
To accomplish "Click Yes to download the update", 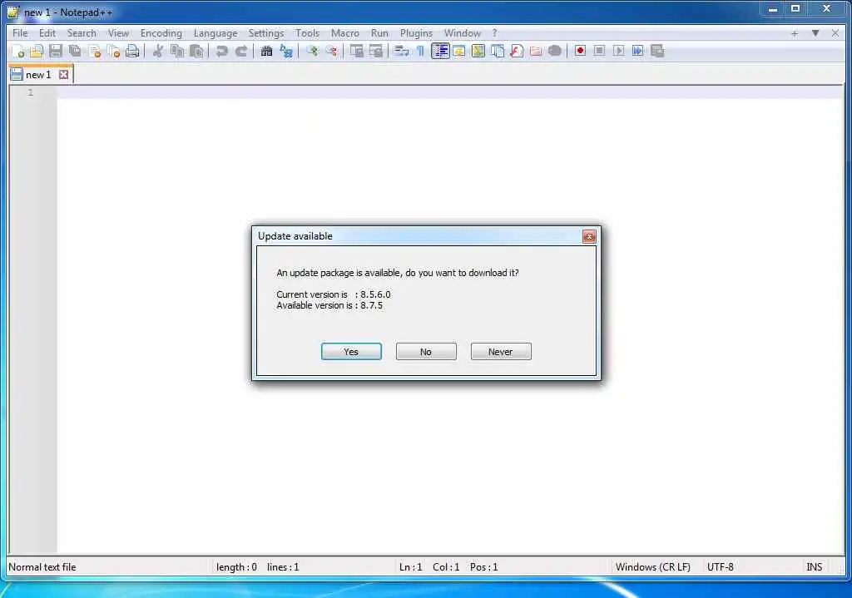I will pyautogui.click(x=351, y=352).
